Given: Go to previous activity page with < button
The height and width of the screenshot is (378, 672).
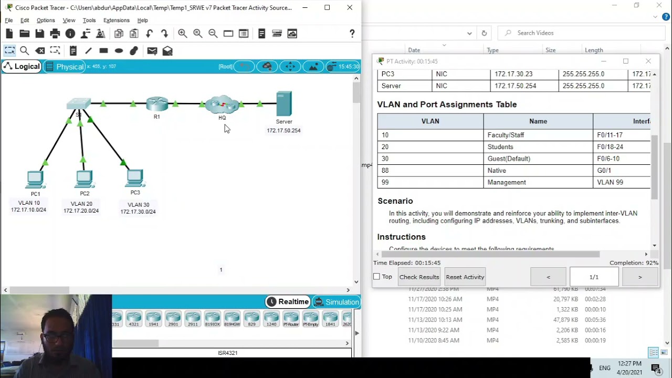Looking at the screenshot, I should click(548, 277).
